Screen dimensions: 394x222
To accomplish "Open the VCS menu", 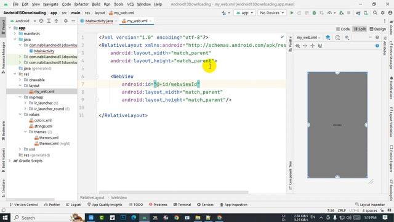I will coord(130,4).
